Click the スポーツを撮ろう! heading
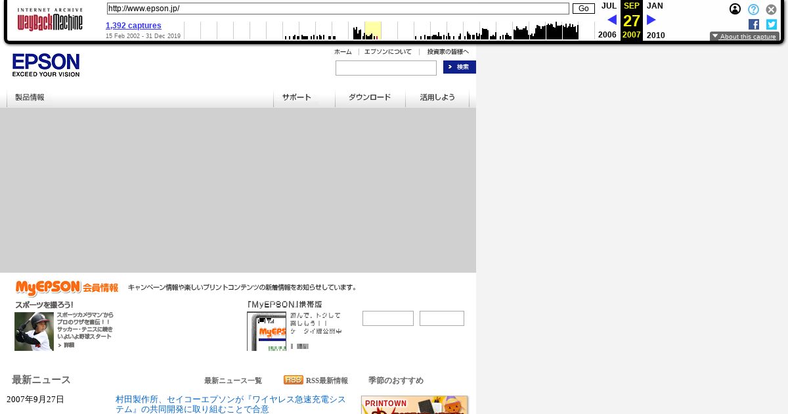The width and height of the screenshot is (788, 414). click(45, 305)
